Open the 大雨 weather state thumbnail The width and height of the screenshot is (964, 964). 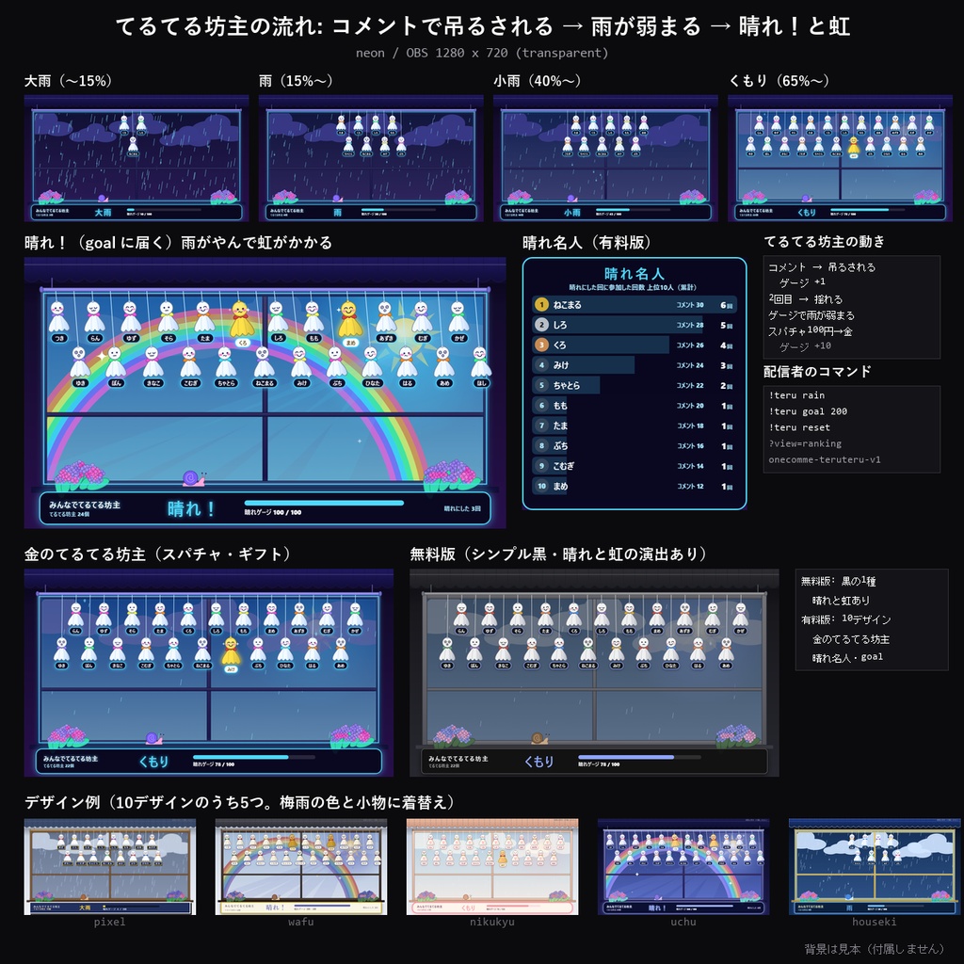[x=136, y=158]
